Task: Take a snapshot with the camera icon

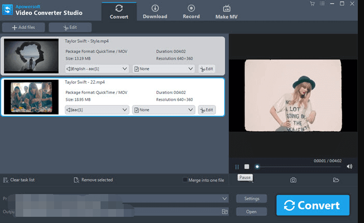Action: click(x=293, y=180)
